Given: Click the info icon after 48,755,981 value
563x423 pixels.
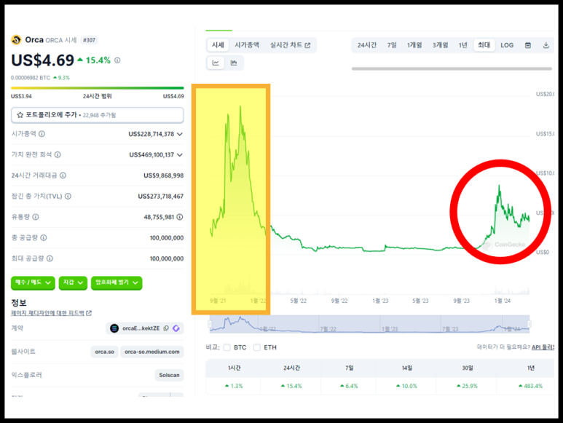Looking at the screenshot, I should coord(180,217).
